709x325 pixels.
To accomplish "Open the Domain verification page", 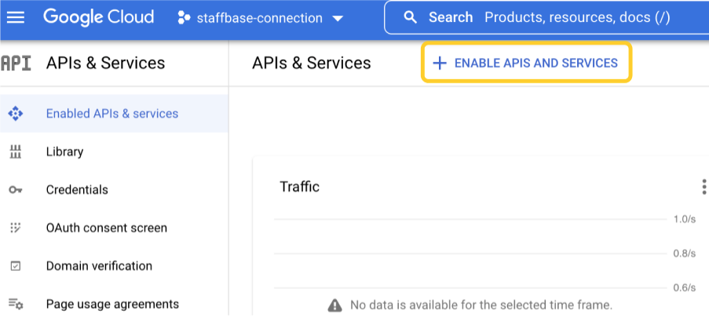I will point(114,266).
